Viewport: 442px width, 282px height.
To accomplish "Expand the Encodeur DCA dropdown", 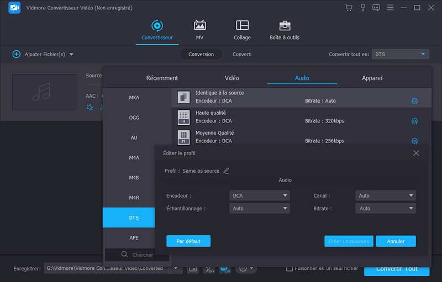I will (x=259, y=195).
